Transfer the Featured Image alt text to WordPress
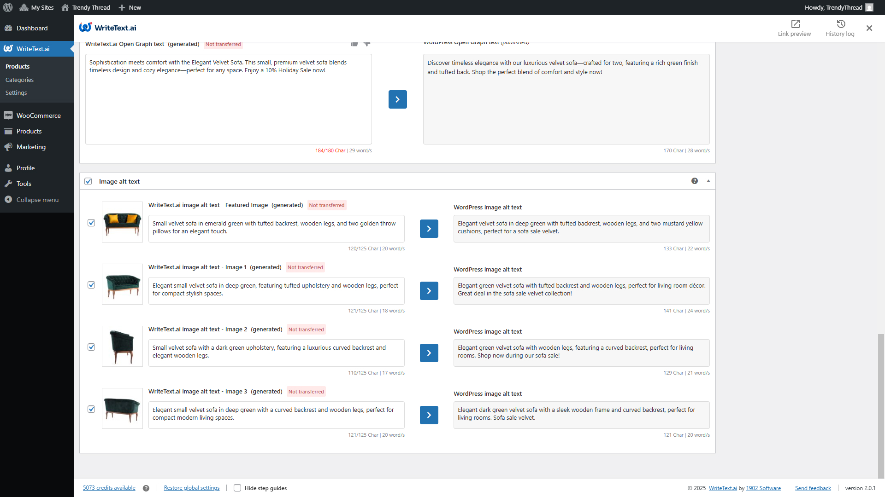Viewport: 885px width, 497px height. click(429, 229)
